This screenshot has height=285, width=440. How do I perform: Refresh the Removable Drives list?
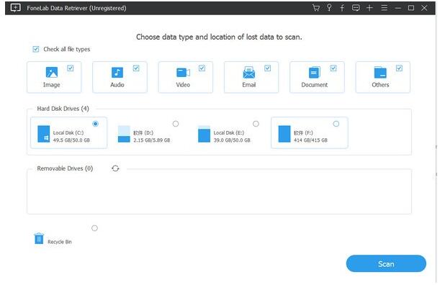pos(115,168)
